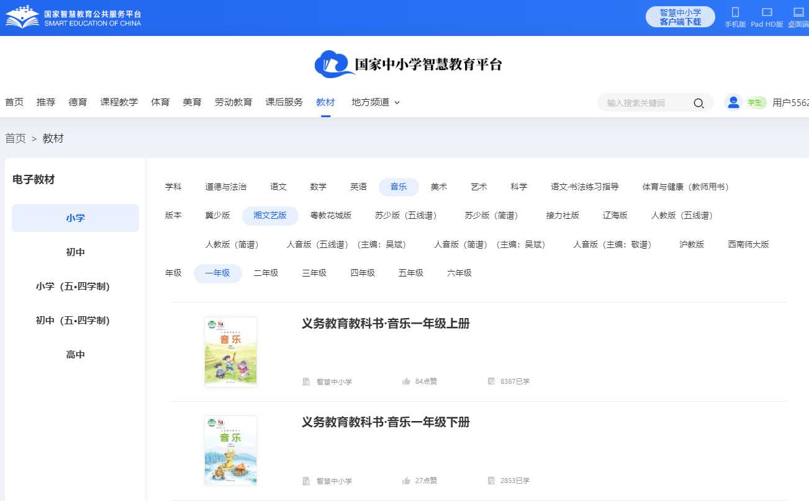The image size is (809, 501).
Task: Click the search magnifier icon
Action: (x=698, y=103)
